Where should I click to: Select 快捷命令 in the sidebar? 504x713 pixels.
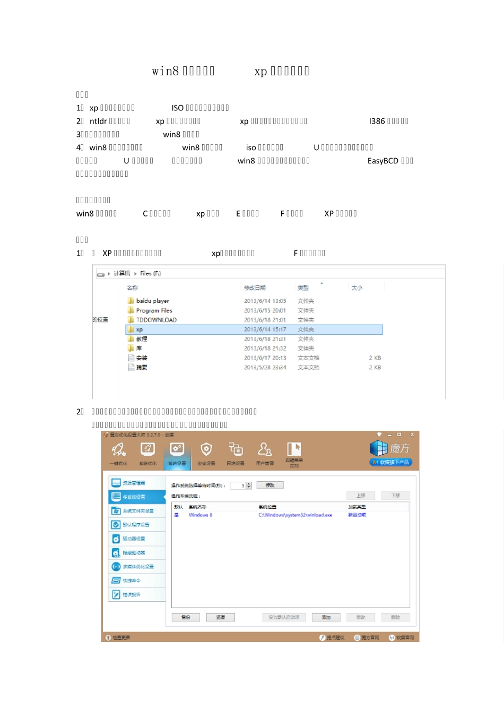tap(137, 580)
